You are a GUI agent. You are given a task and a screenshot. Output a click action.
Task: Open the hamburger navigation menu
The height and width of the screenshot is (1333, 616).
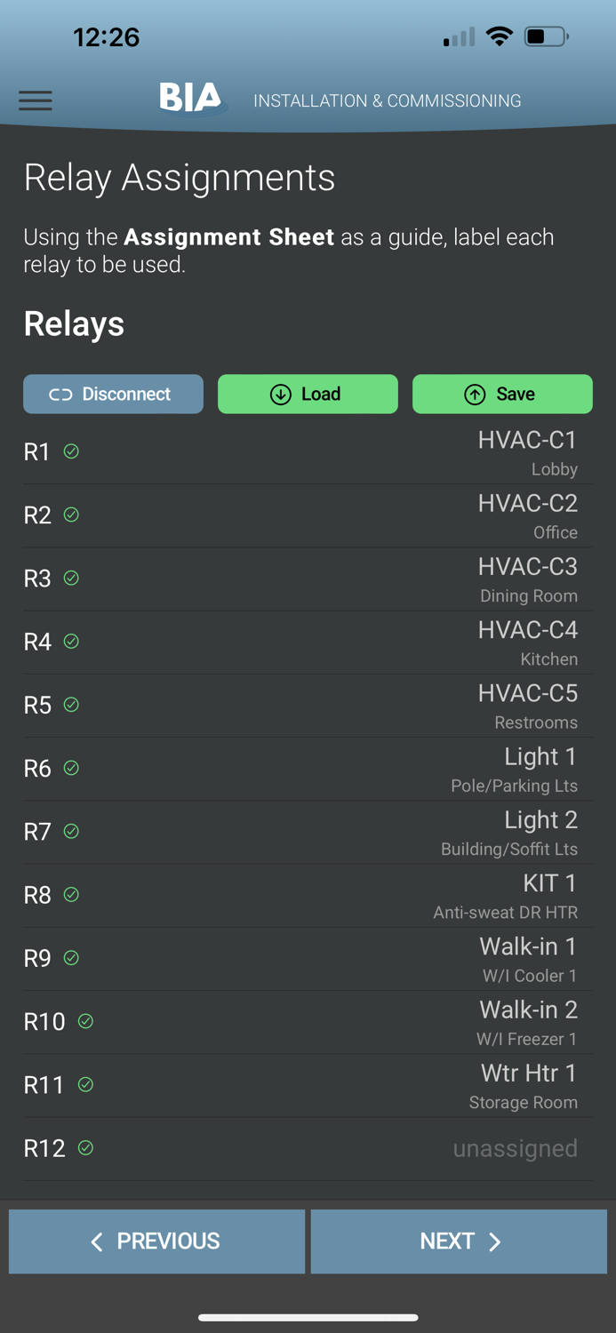click(x=35, y=100)
